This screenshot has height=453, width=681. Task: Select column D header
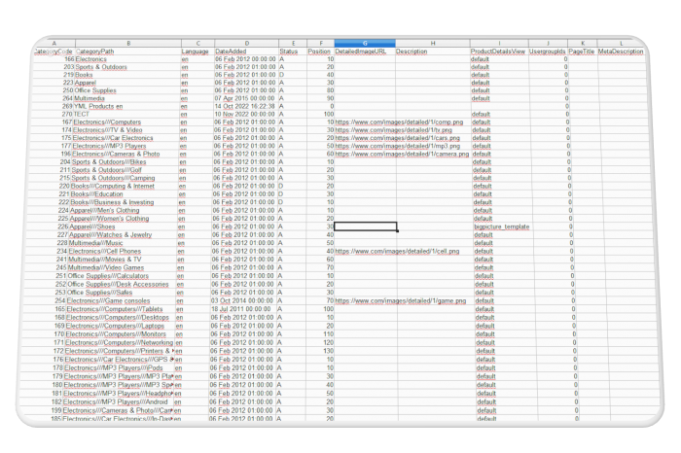(x=247, y=43)
